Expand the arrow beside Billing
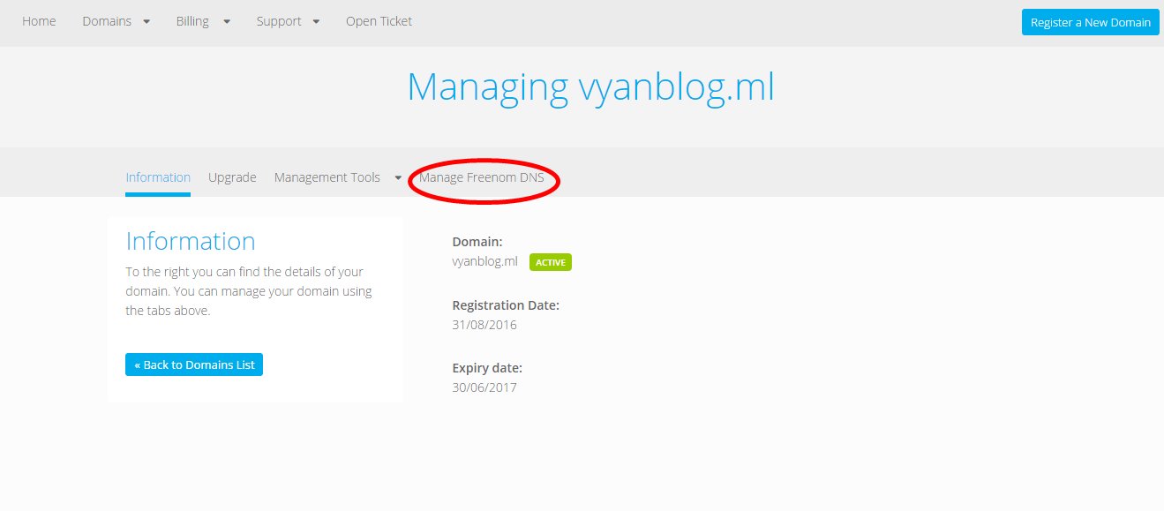 coord(227,22)
